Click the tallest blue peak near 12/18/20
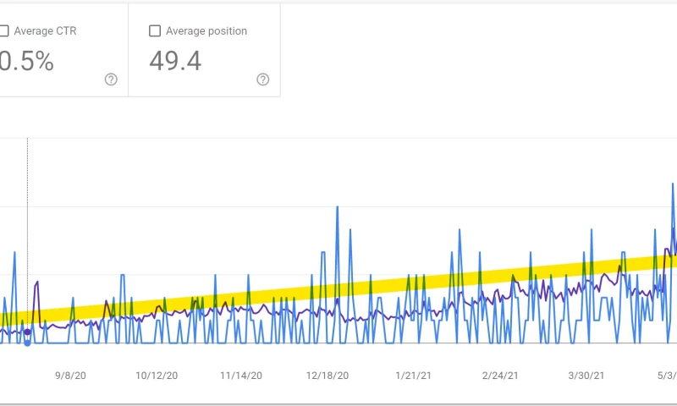Image resolution: width=677 pixels, height=406 pixels. pyautogui.click(x=338, y=207)
